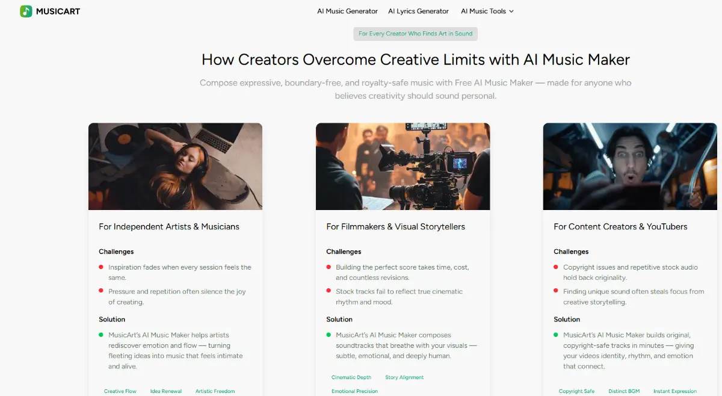Open the woman with headphones image
This screenshot has width=722, height=396.
click(x=175, y=166)
